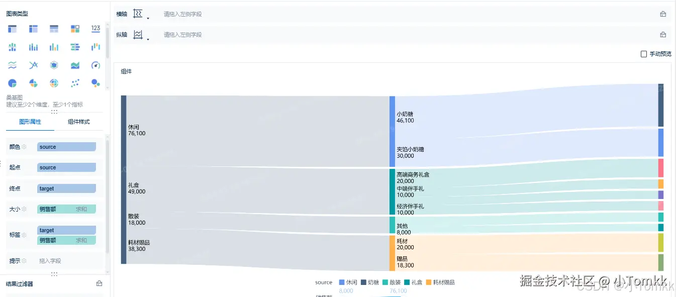Click the 纵轴 drop area placeholder 请拖入左侧字段
676x297 pixels.
pos(182,35)
